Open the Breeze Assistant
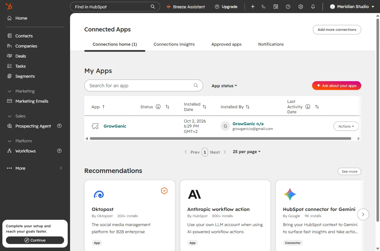The width and height of the screenshot is (380, 251). pyautogui.click(x=186, y=7)
